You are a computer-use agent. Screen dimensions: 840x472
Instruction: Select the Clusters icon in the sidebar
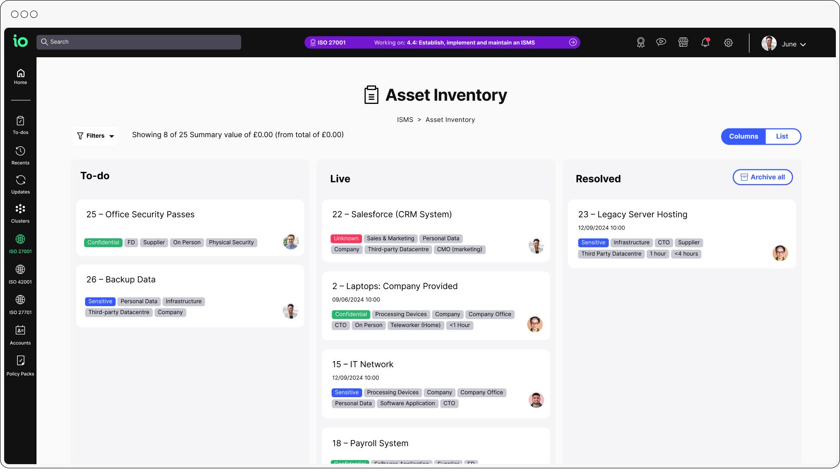(x=20, y=212)
